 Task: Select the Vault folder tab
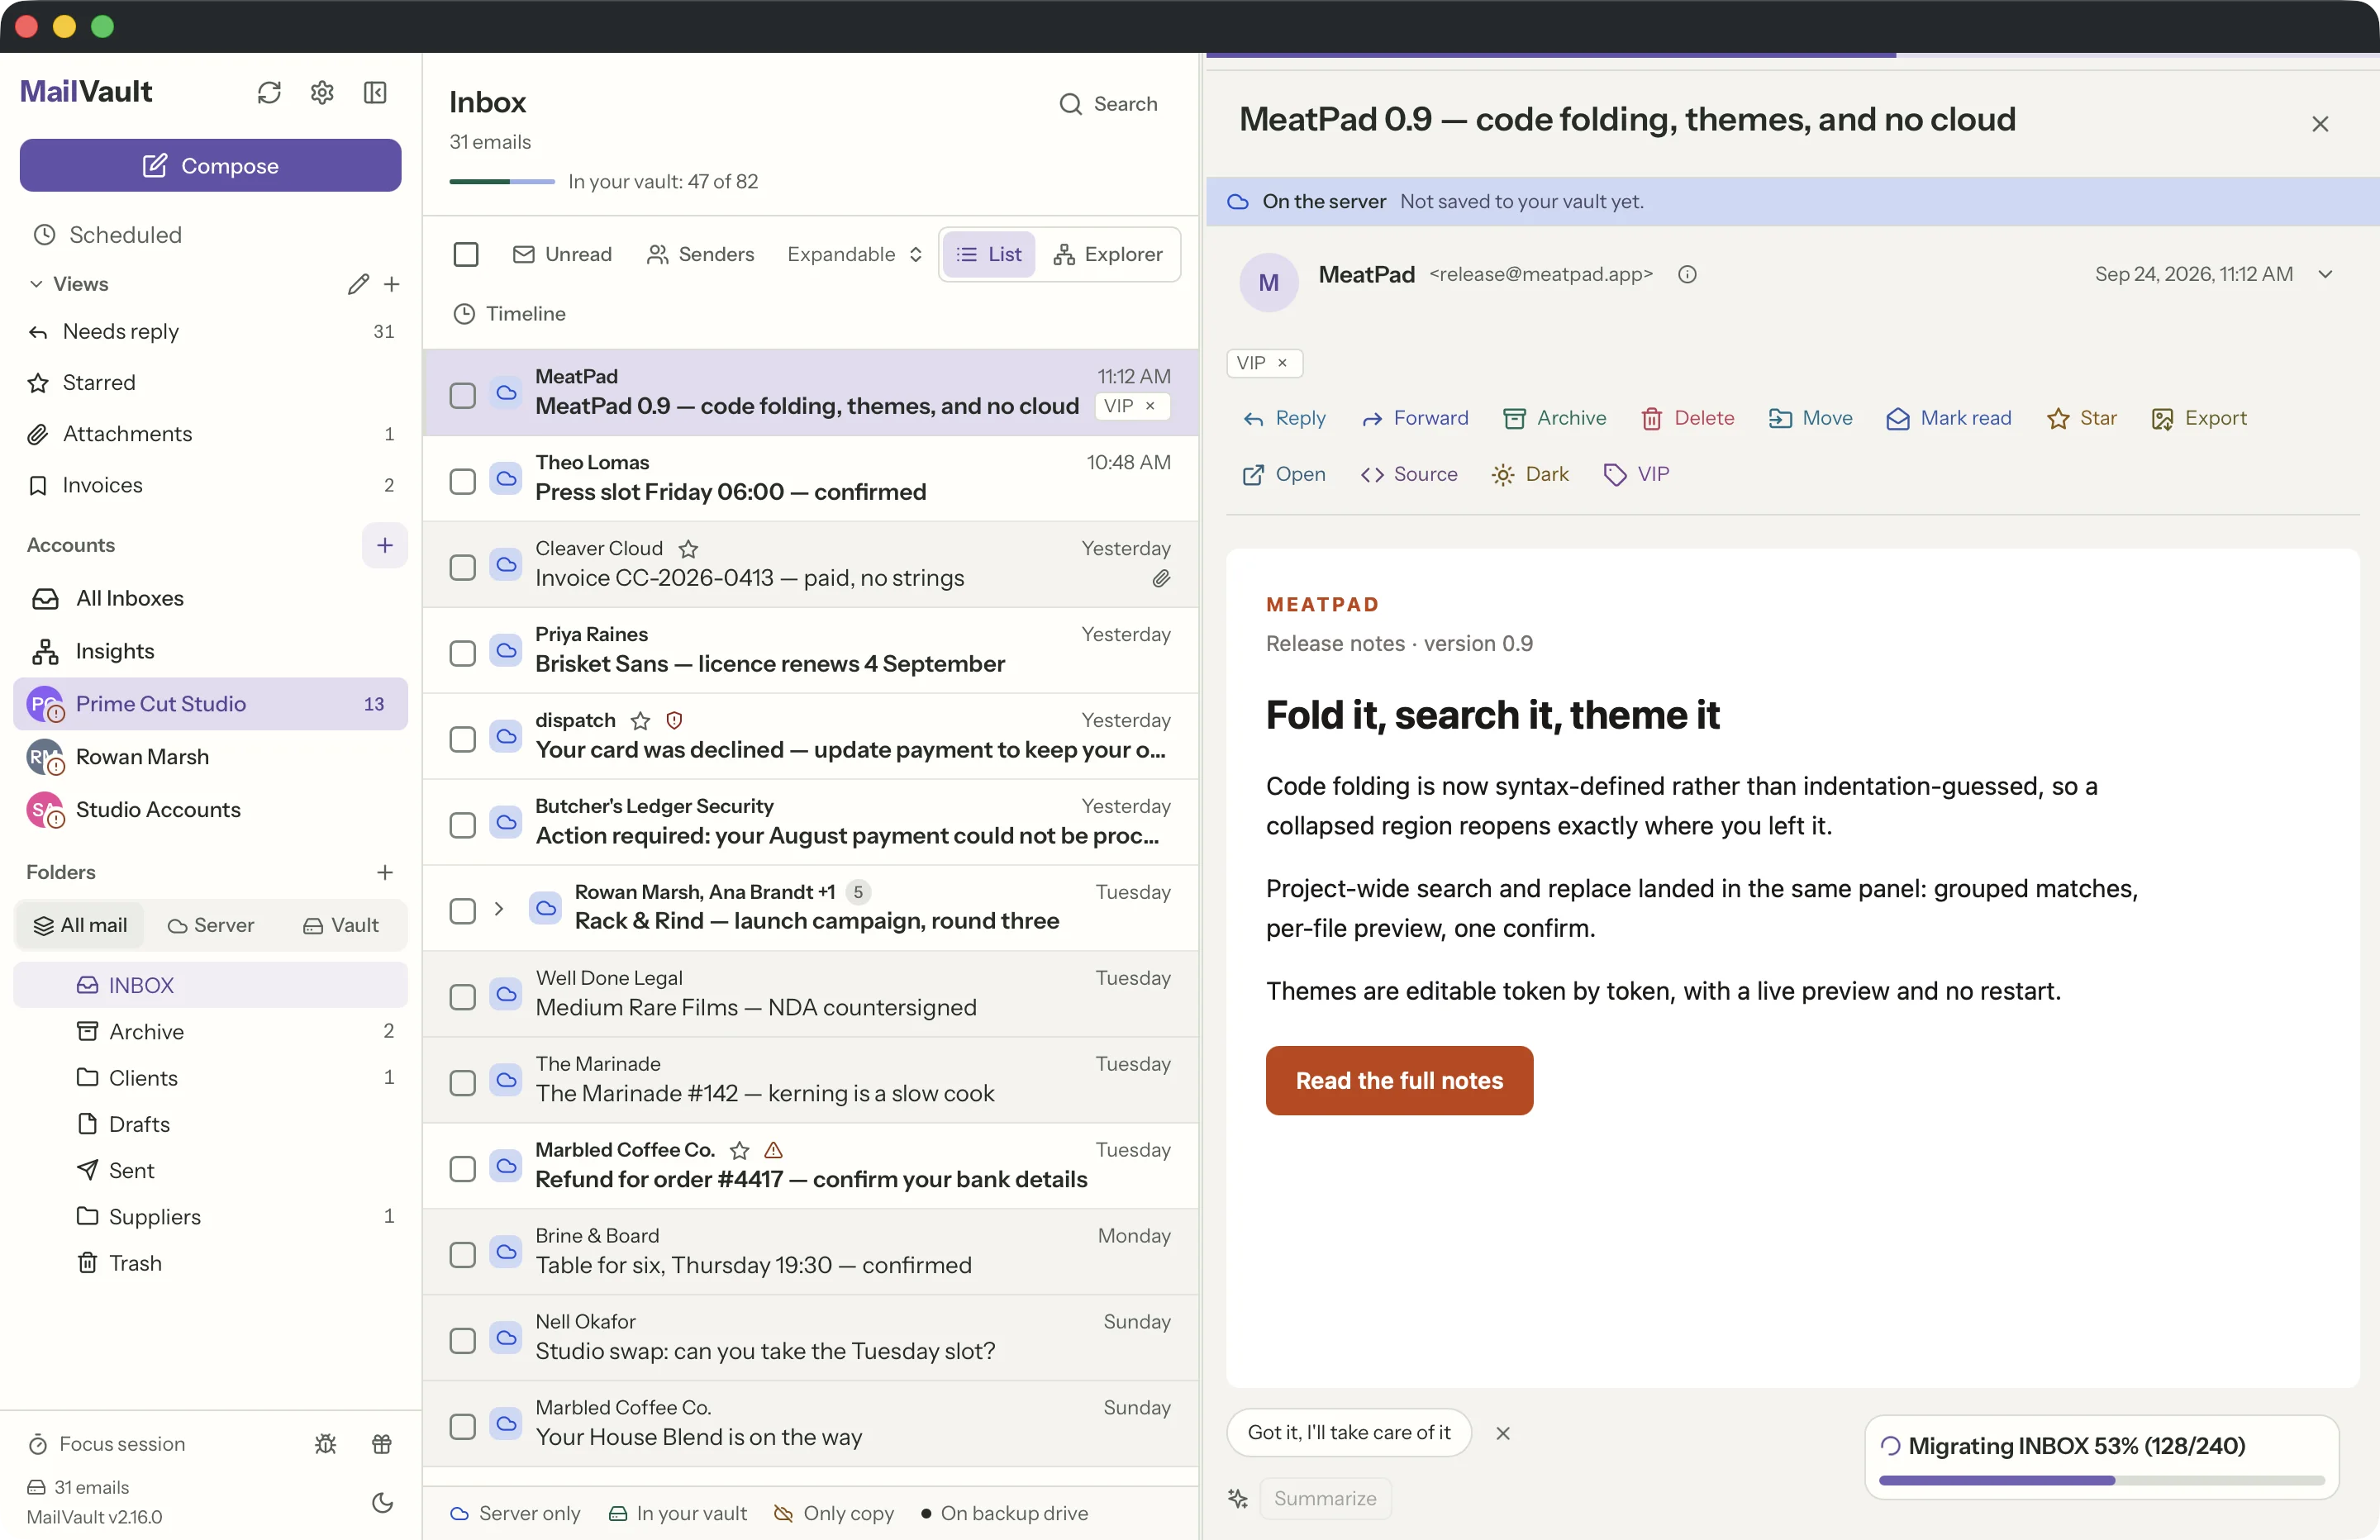(x=341, y=925)
